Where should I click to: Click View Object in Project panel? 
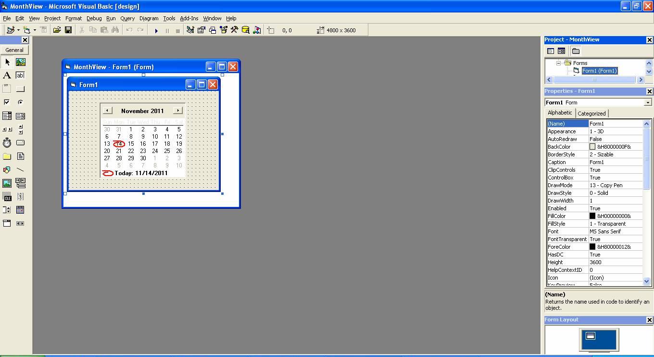(x=561, y=51)
